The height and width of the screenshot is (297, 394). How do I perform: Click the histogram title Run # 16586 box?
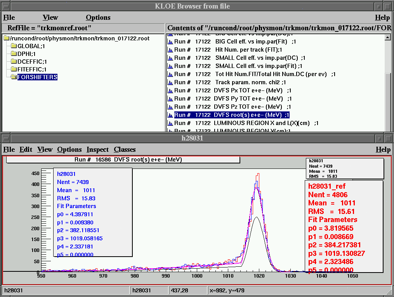click(x=123, y=160)
